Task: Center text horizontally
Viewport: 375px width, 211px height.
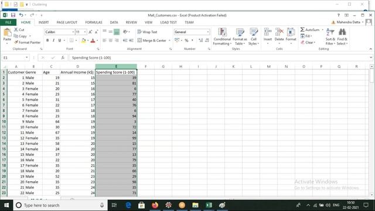Action: (x=111, y=40)
